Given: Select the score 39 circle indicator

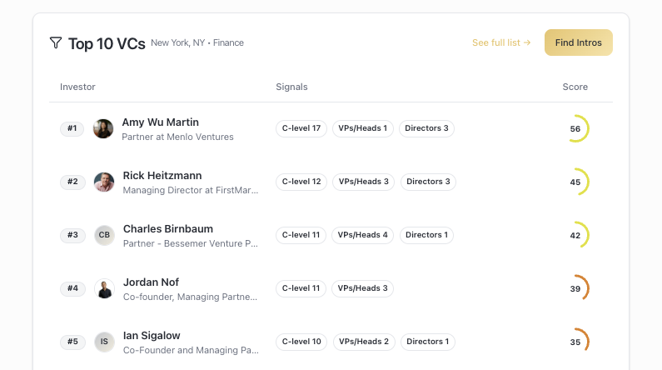Looking at the screenshot, I should point(575,288).
